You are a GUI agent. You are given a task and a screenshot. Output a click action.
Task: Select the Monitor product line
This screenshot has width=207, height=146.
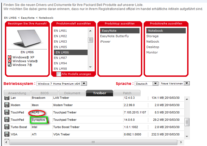pyautogui.click(x=152, y=52)
